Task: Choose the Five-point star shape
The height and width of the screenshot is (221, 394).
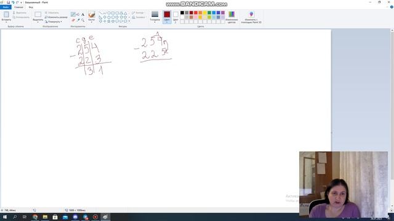Action: click(109, 21)
